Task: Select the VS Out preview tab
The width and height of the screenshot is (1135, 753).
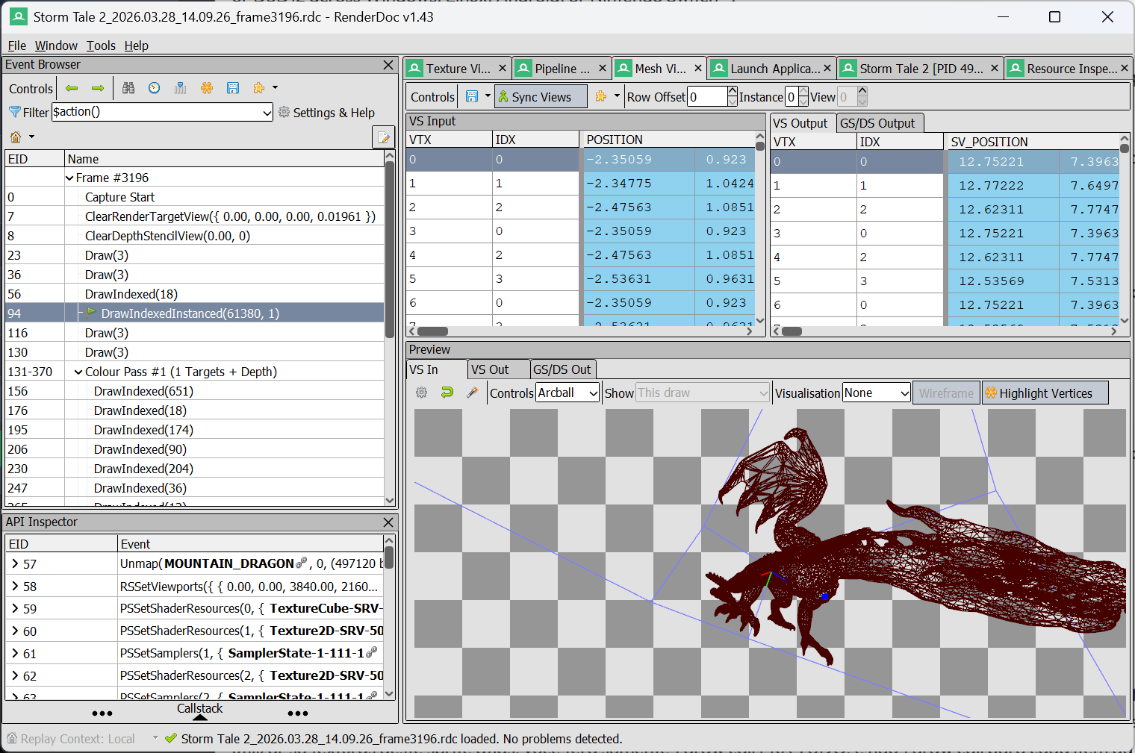Action: click(490, 369)
